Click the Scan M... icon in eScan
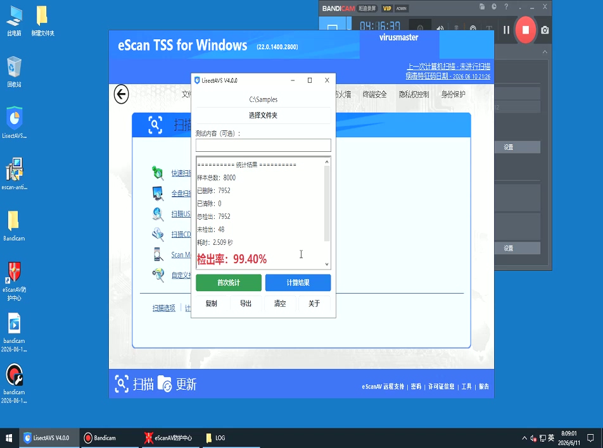 (x=158, y=254)
